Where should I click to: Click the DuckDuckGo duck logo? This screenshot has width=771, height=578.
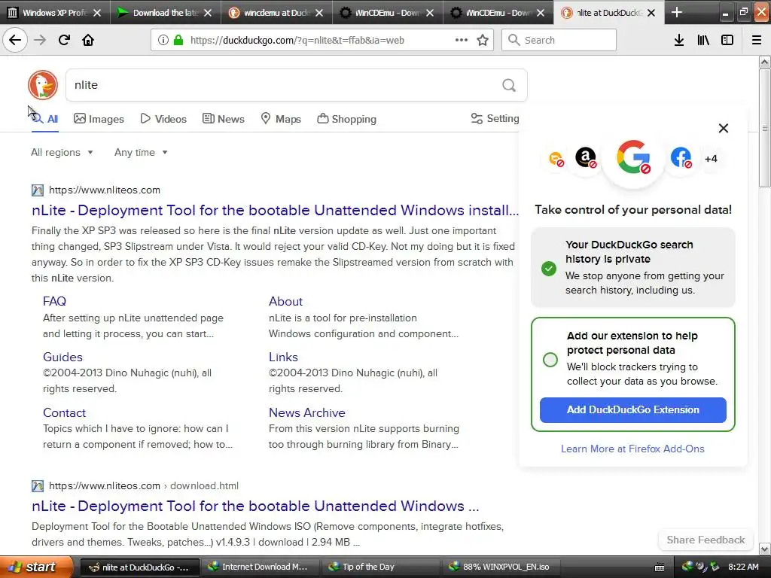(43, 85)
